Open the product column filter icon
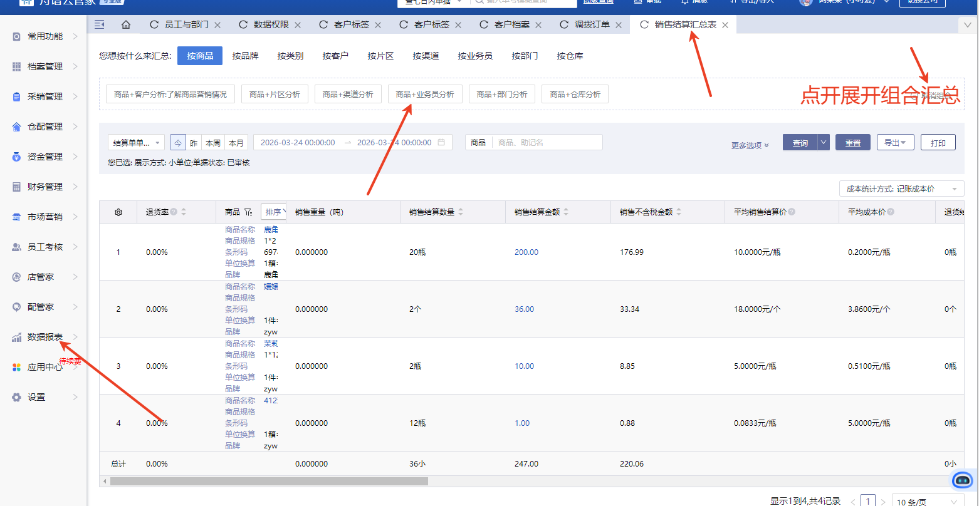Screen dimensions: 979x506 pos(248,212)
